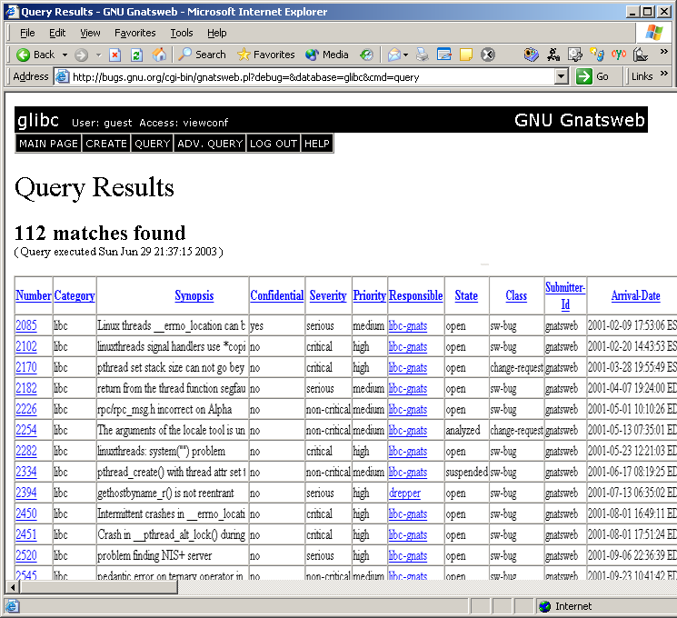Open the Forward history dropdown arrow

point(98,55)
